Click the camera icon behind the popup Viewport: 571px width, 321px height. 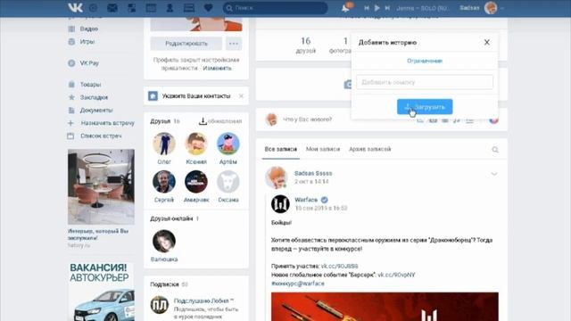click(x=348, y=85)
